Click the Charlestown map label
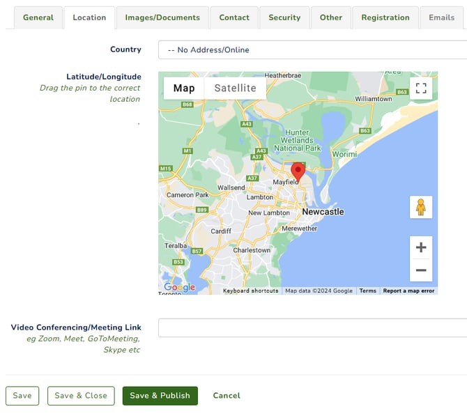Viewport: 467px width, 416px height. point(252,250)
